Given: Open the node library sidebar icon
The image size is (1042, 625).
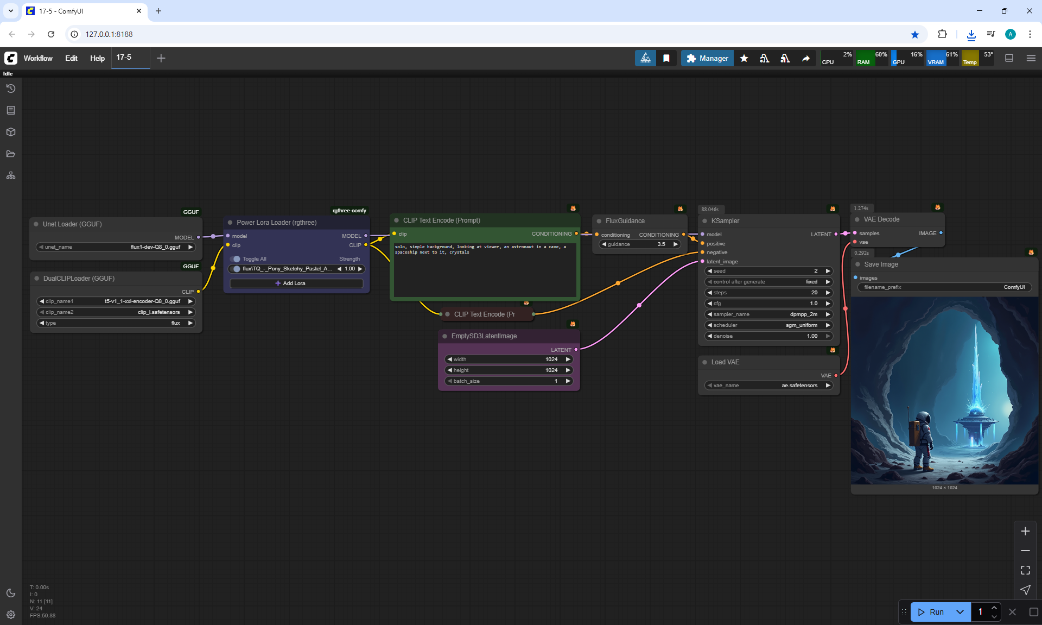Looking at the screenshot, I should (x=11, y=110).
